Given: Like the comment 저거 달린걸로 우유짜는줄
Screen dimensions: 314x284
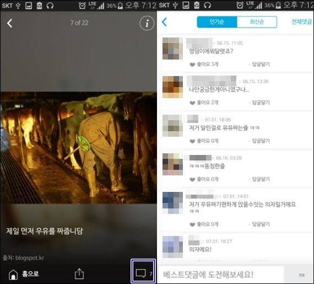Looking at the screenshot, I should (204, 141).
